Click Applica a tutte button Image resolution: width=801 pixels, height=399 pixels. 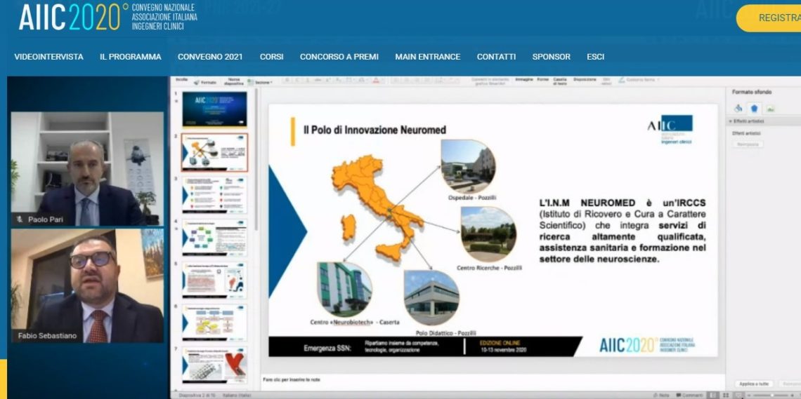coord(753,384)
